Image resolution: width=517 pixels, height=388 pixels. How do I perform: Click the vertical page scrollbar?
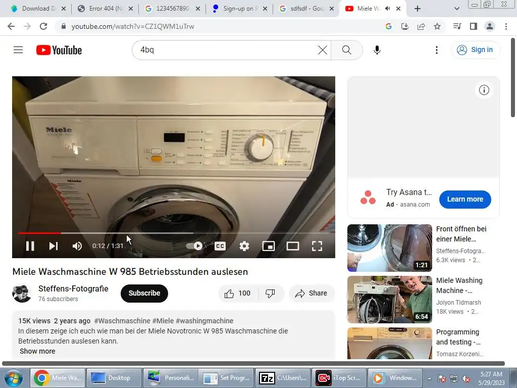pos(513,77)
